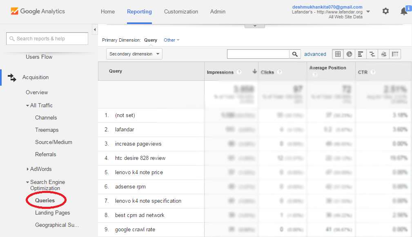Sort by the Impressions column header
This screenshot has width=412, height=237.
pyautogui.click(x=220, y=72)
